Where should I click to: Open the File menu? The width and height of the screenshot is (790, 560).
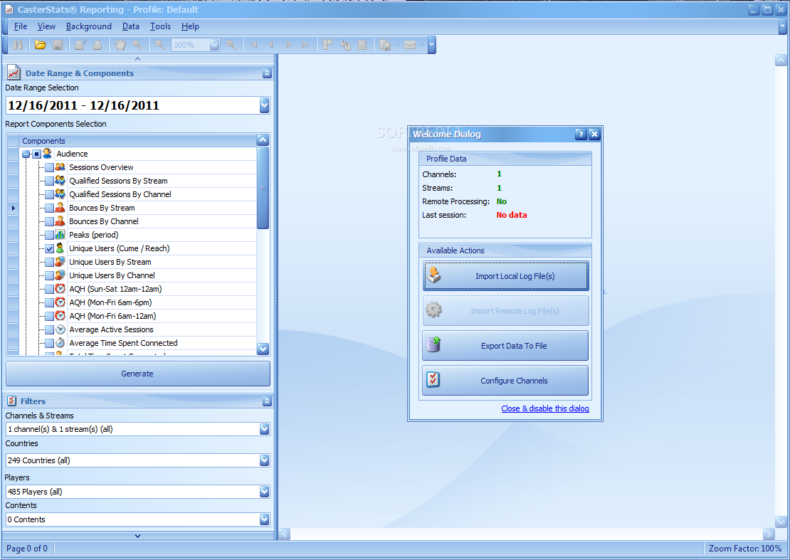[21, 26]
